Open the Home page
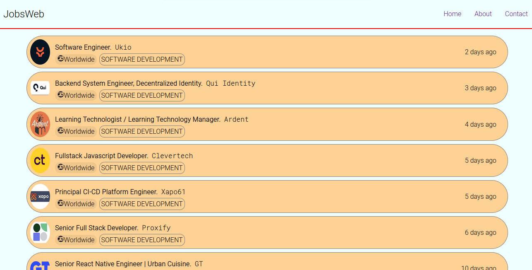This screenshot has height=270, width=532. tap(452, 14)
